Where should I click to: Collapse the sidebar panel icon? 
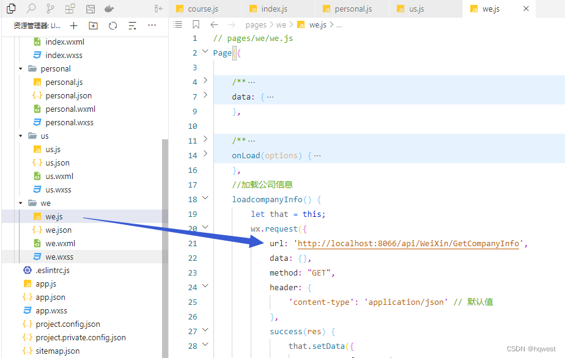pyautogui.click(x=158, y=9)
